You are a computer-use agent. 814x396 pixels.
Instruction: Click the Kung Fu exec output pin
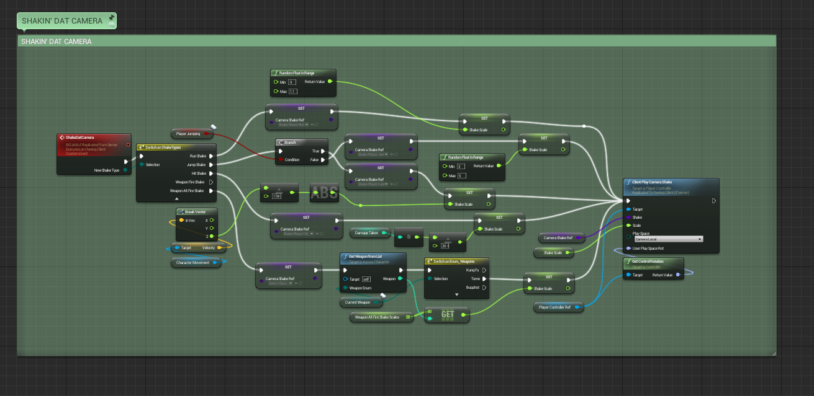click(x=484, y=270)
